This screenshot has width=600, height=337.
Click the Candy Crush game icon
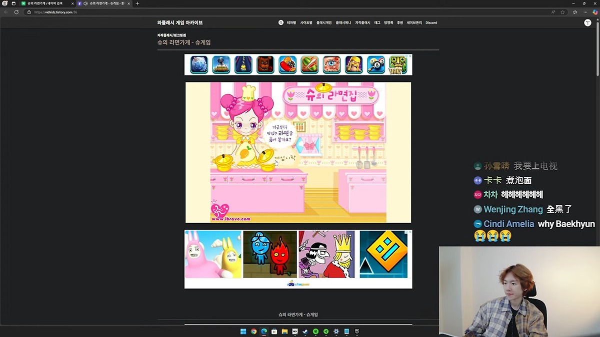[287, 64]
